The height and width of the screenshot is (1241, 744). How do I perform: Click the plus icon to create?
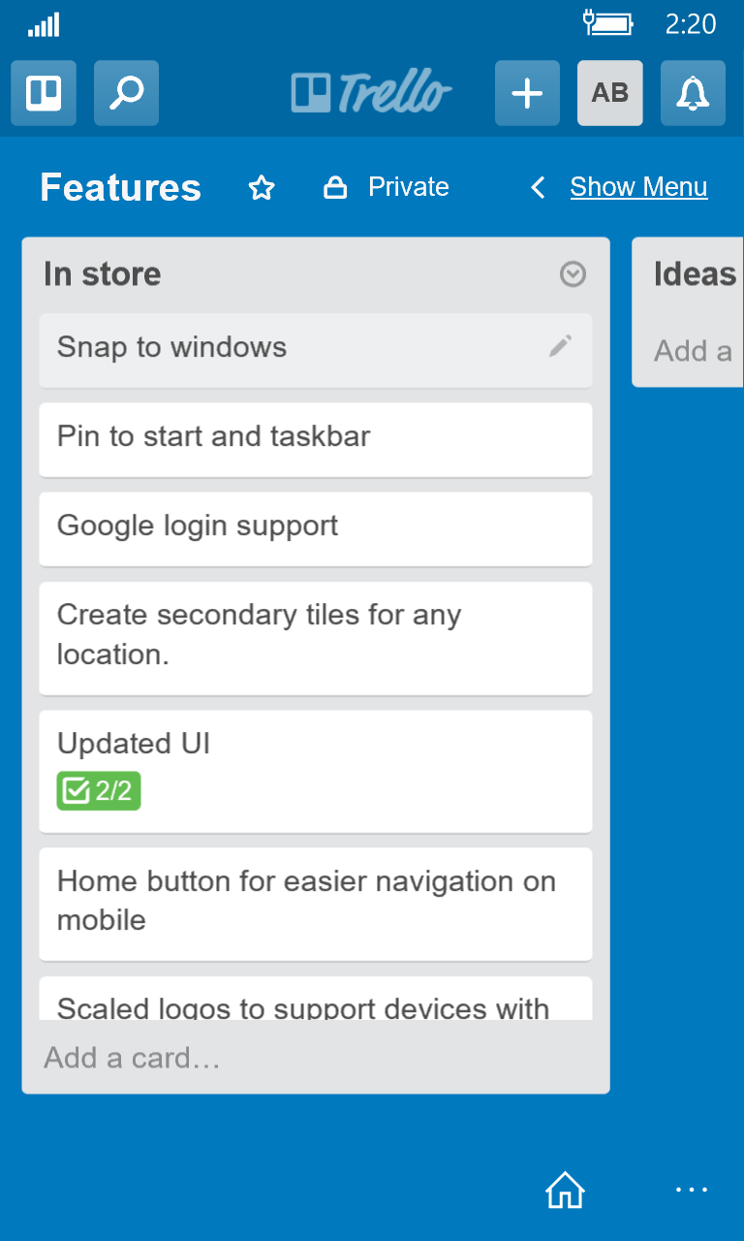pyautogui.click(x=527, y=93)
